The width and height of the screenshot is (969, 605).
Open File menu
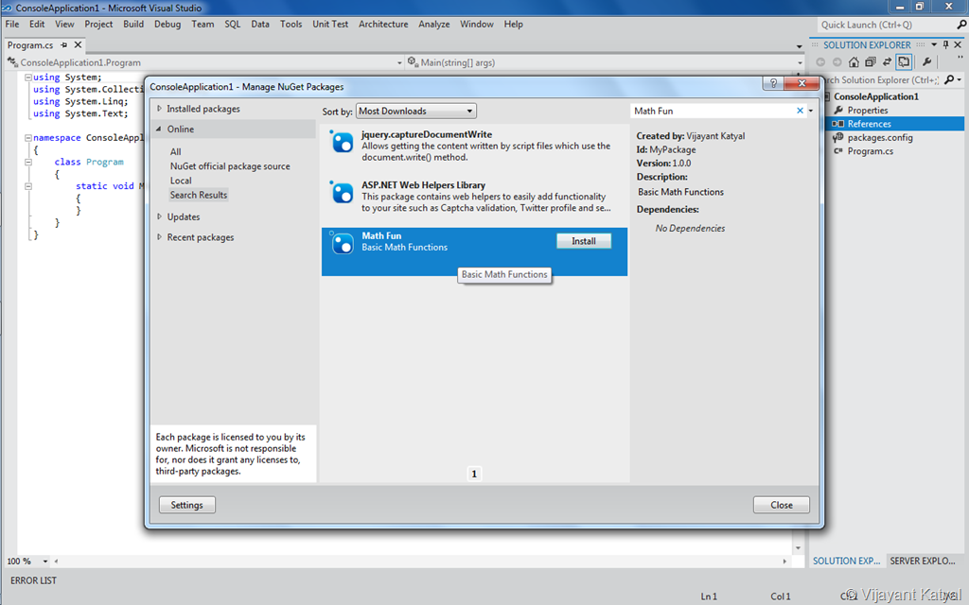tap(12, 24)
